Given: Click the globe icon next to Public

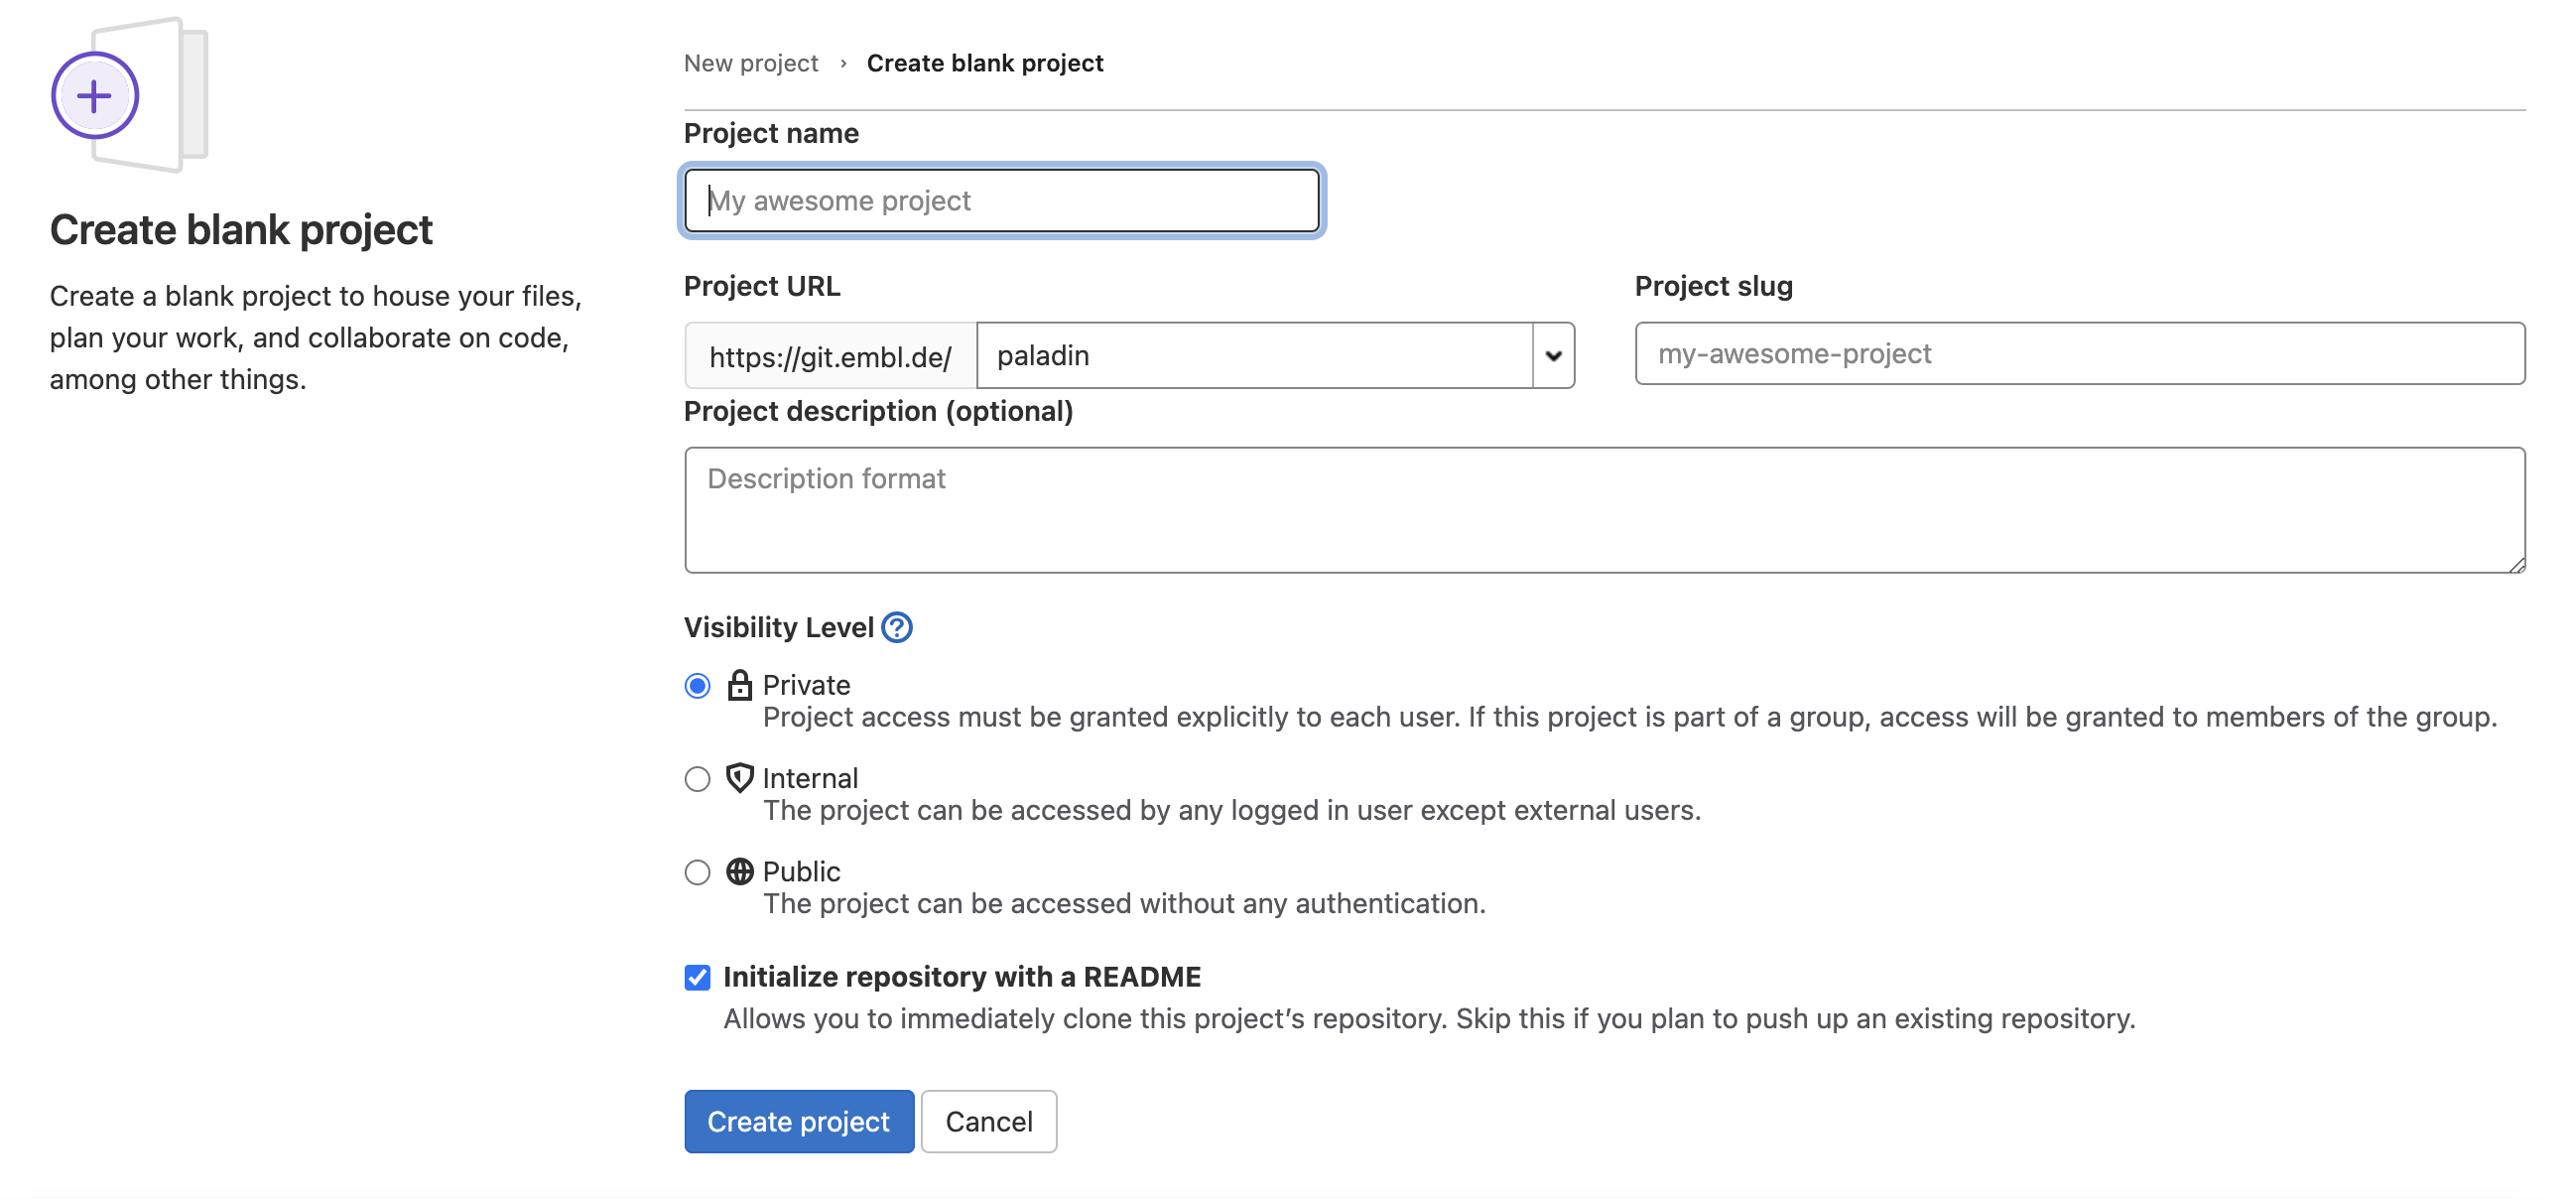Looking at the screenshot, I should [x=738, y=870].
